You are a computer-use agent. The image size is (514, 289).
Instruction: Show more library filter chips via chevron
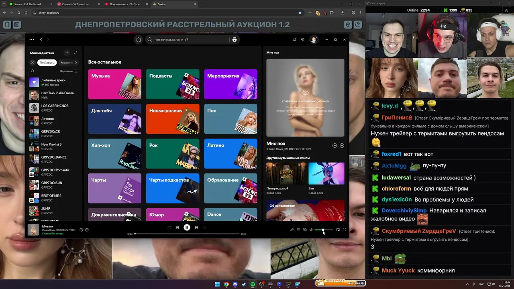point(76,63)
